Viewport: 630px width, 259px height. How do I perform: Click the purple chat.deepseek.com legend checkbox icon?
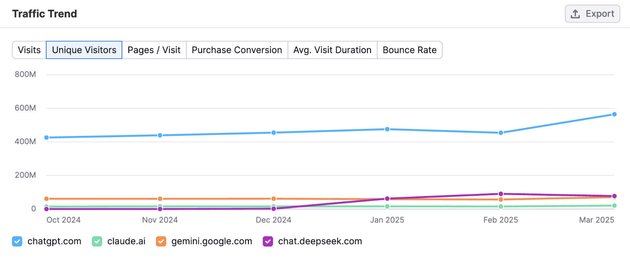pyautogui.click(x=267, y=241)
